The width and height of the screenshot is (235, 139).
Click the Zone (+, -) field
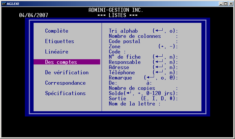click(x=143, y=47)
